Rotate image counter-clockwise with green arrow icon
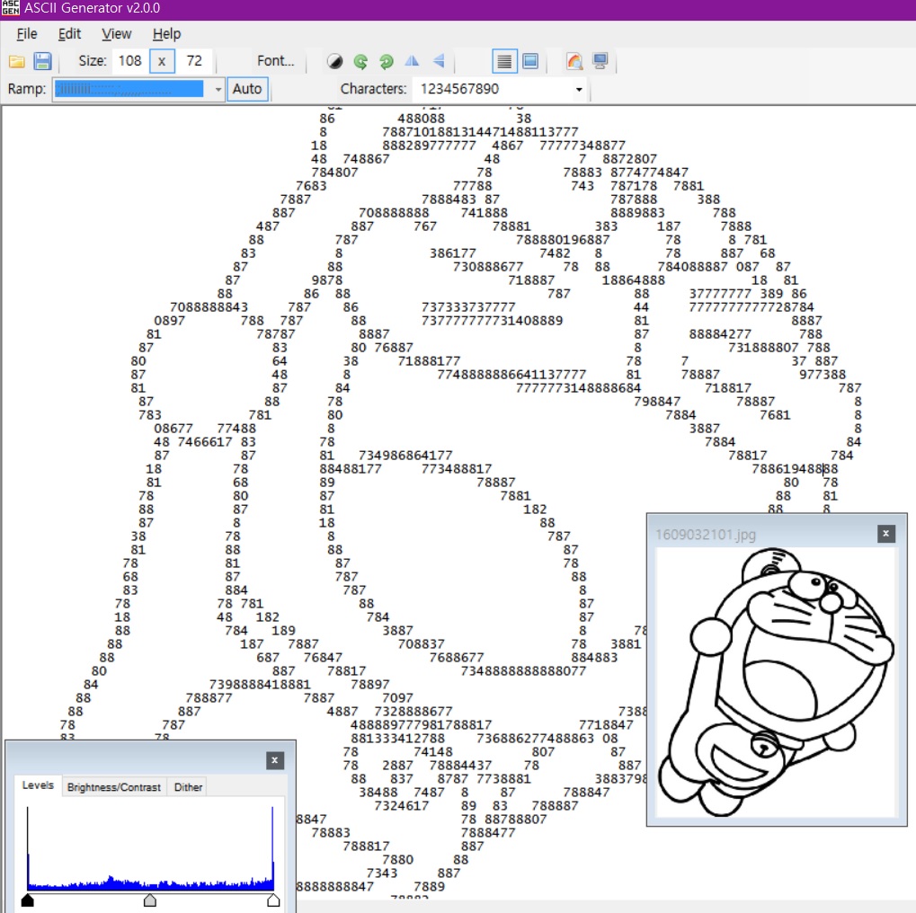 (360, 61)
